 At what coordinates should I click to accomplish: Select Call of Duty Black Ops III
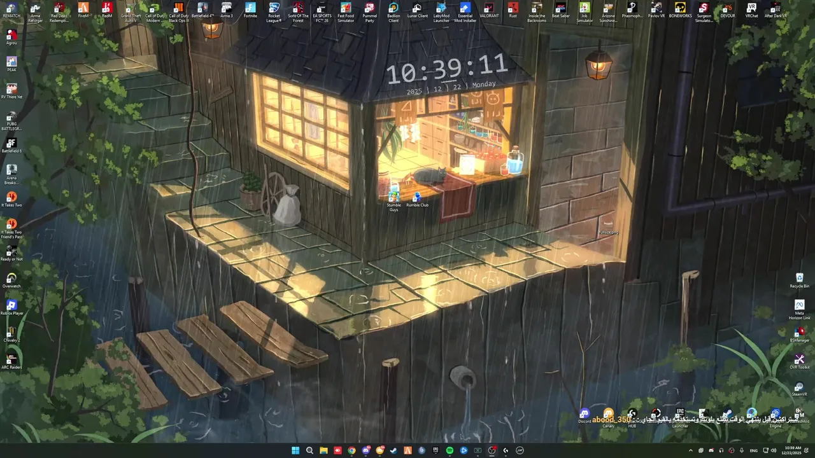click(179, 12)
